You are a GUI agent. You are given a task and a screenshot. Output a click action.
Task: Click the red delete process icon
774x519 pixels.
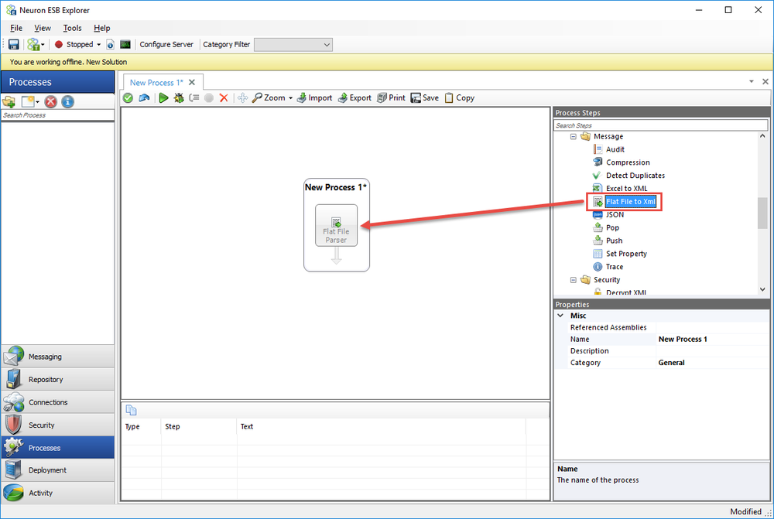point(50,101)
